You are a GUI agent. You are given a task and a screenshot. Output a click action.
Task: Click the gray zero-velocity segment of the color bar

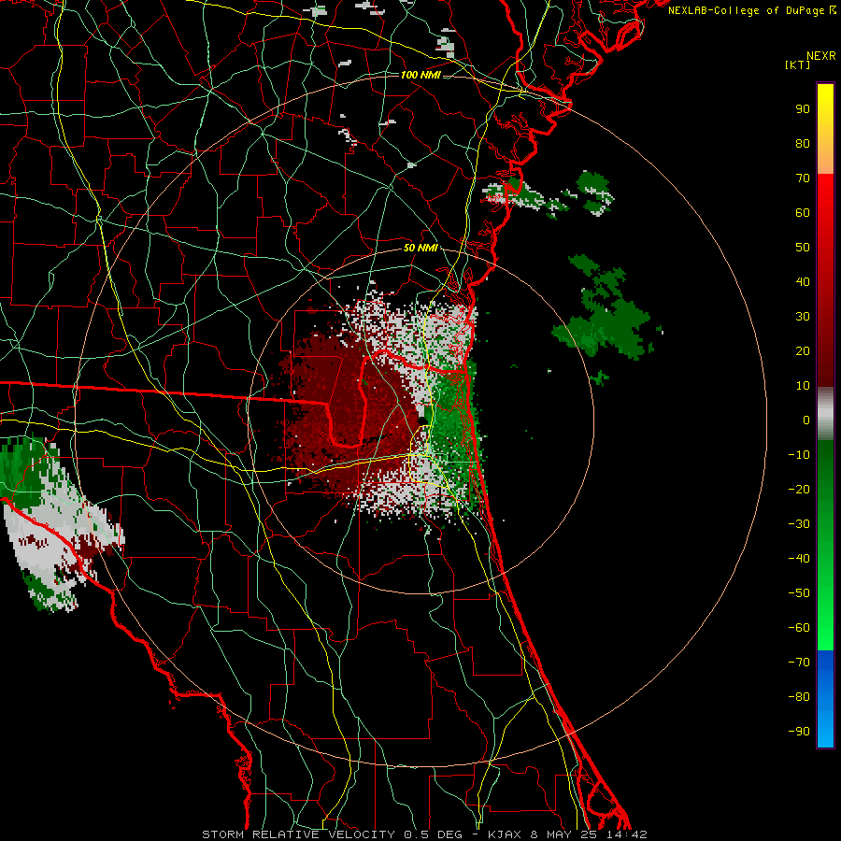[x=825, y=414]
